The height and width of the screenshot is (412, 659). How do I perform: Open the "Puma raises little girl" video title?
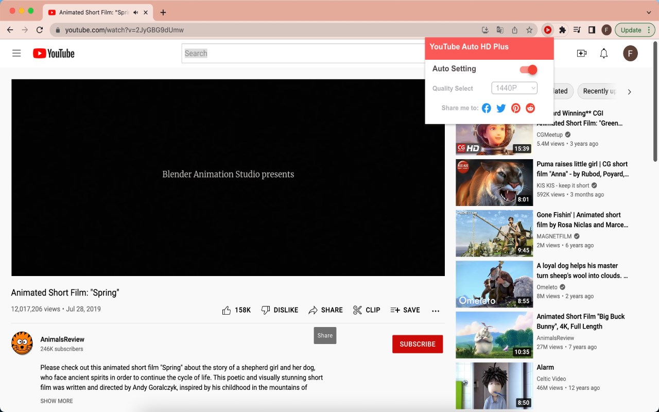click(583, 169)
